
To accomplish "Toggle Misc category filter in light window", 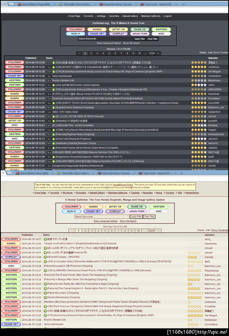I will pyautogui.click(x=159, y=211).
